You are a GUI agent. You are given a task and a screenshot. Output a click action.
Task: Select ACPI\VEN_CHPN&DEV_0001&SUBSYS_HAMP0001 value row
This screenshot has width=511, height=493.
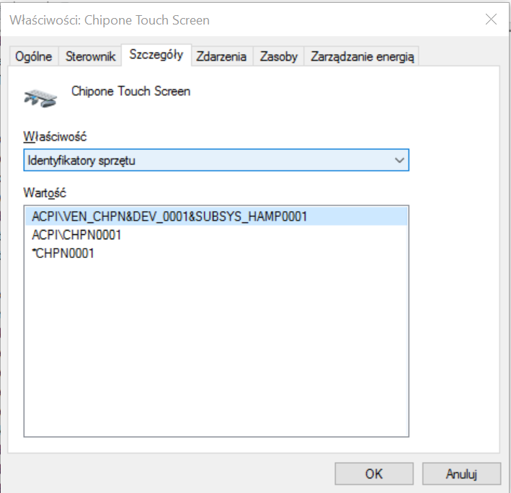tap(216, 216)
